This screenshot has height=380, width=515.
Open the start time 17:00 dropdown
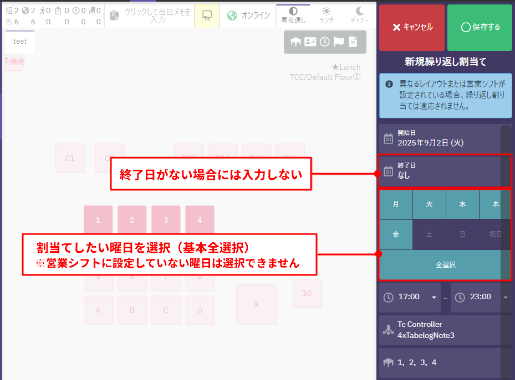pyautogui.click(x=410, y=297)
